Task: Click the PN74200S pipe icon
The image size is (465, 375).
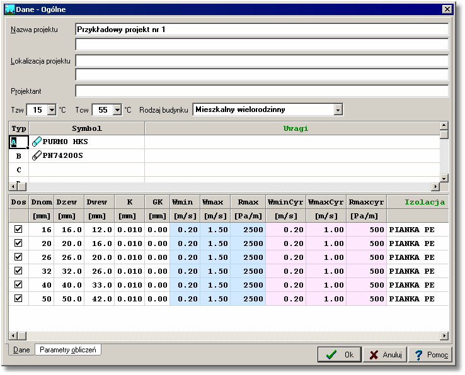Action: coord(37,155)
